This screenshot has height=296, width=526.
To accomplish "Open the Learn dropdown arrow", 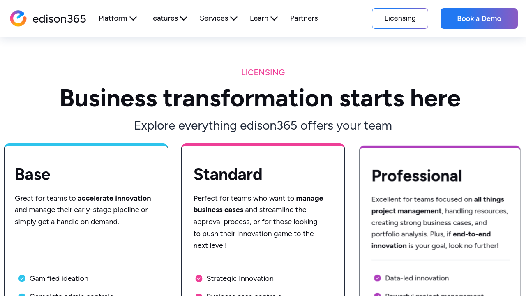I will [x=274, y=18].
